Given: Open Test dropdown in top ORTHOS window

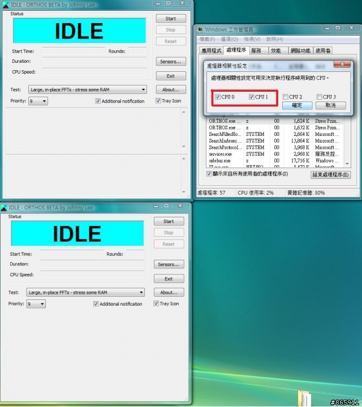Looking at the screenshot, I should point(88,89).
